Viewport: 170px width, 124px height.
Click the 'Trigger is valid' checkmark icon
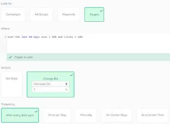[10, 57]
